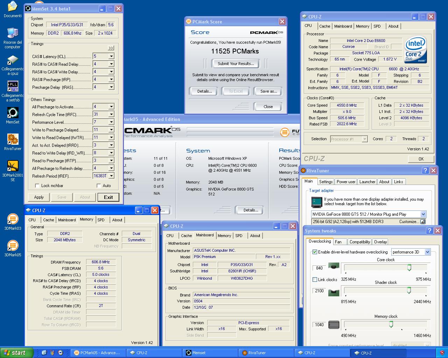Switch to the RivaTuner taskbar button
This screenshot has height=358, width=448.
click(266, 353)
